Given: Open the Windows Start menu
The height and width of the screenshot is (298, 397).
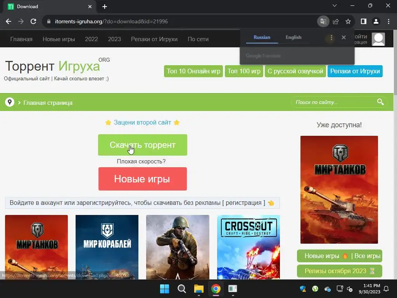Looking at the screenshot, I should [x=164, y=289].
